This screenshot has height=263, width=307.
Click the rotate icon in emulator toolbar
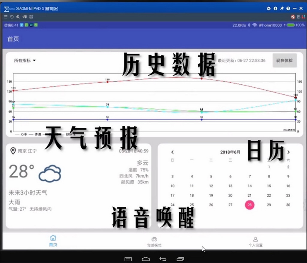(12, 17)
